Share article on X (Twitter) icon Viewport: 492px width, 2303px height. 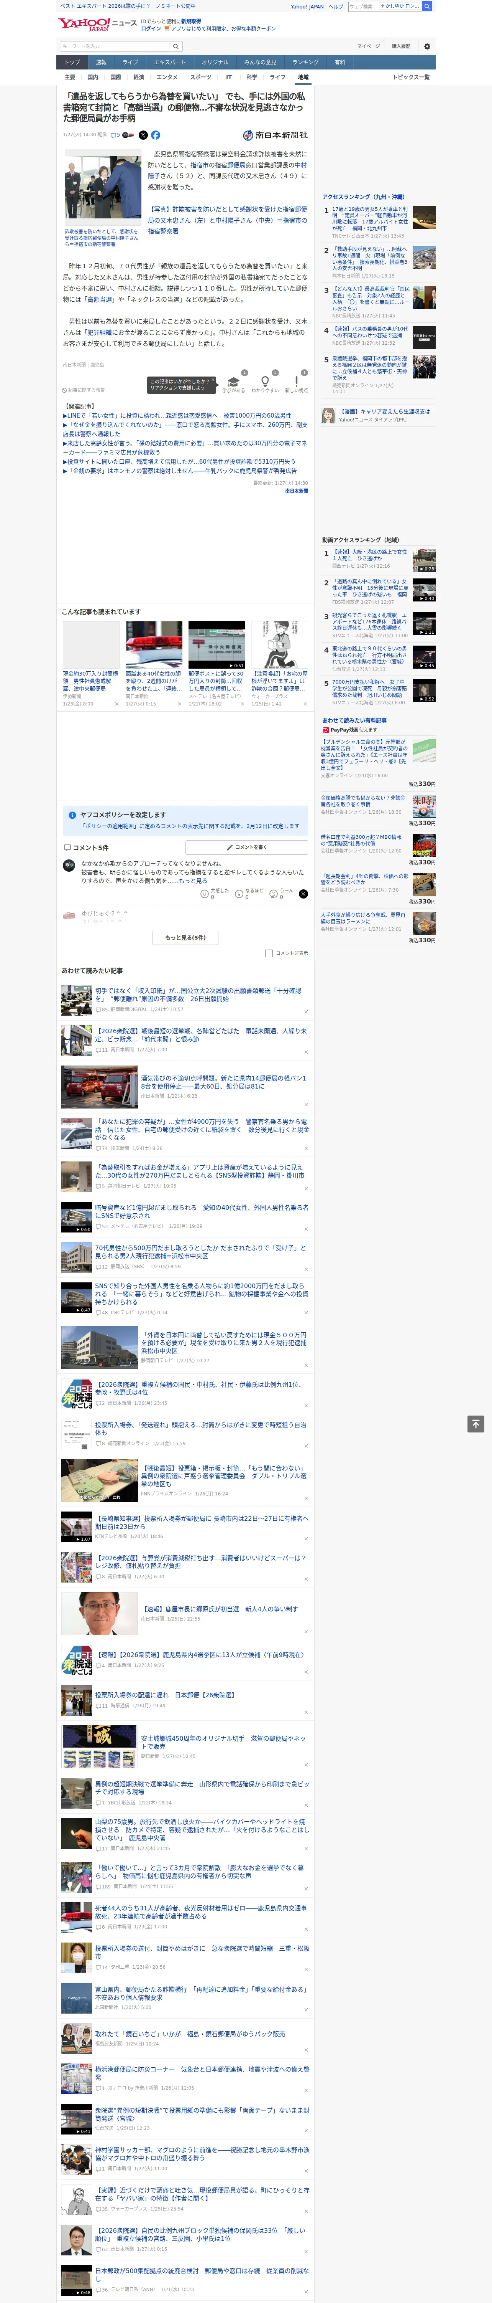click(x=143, y=135)
